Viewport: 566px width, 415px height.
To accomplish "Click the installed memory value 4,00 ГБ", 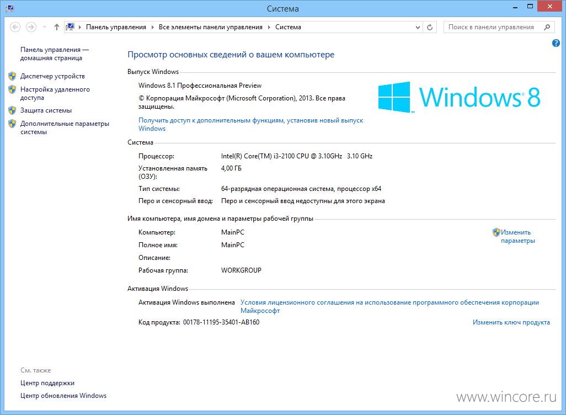I will pos(231,168).
